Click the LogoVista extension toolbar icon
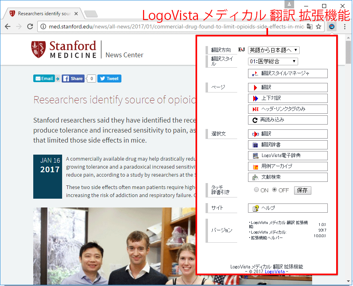The width and height of the screenshot is (353, 286). point(332,26)
